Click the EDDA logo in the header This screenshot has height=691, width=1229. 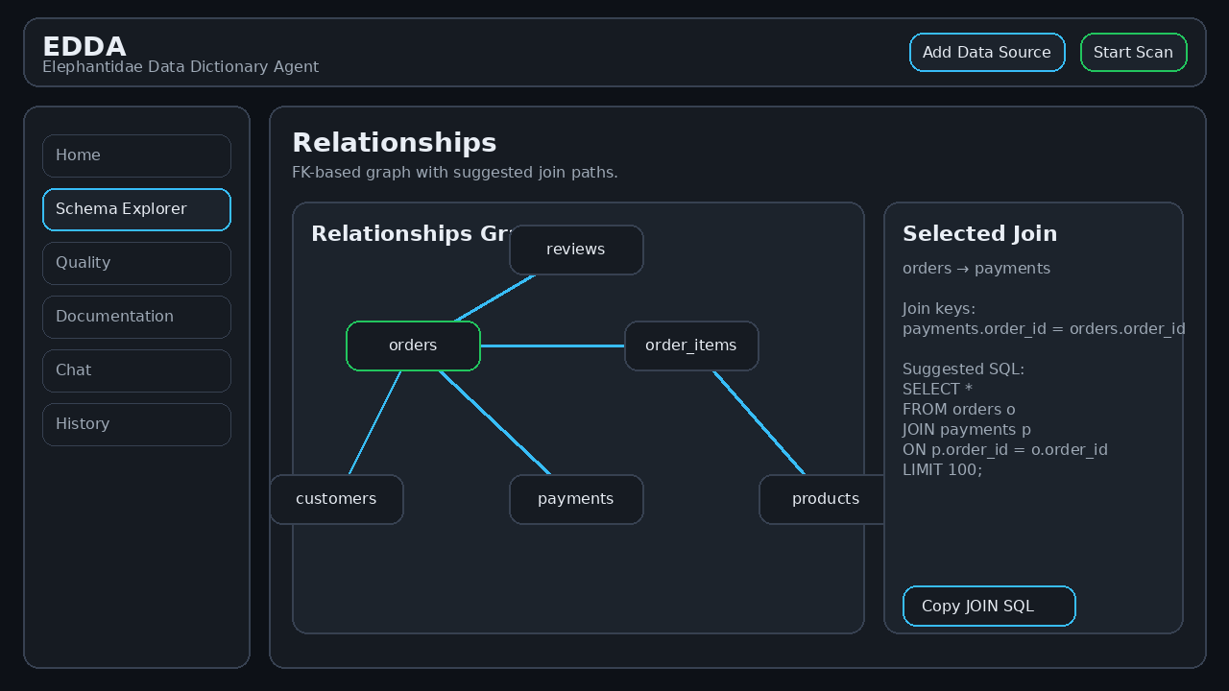84,46
